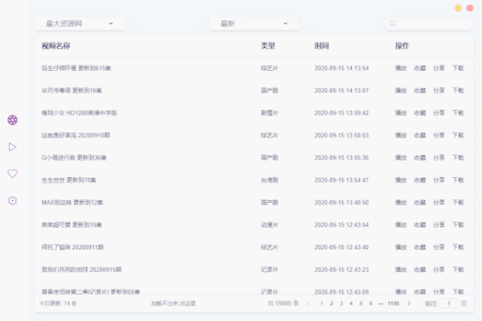Jump to last page 1198

393,303
